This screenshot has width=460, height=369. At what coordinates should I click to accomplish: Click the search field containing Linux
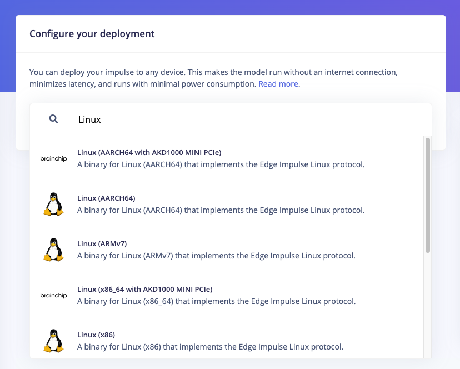(231, 119)
